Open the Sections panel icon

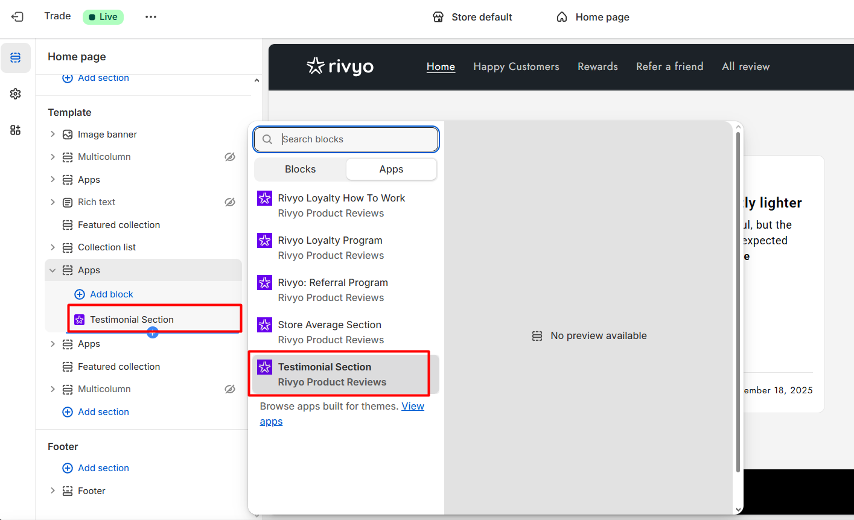point(16,58)
